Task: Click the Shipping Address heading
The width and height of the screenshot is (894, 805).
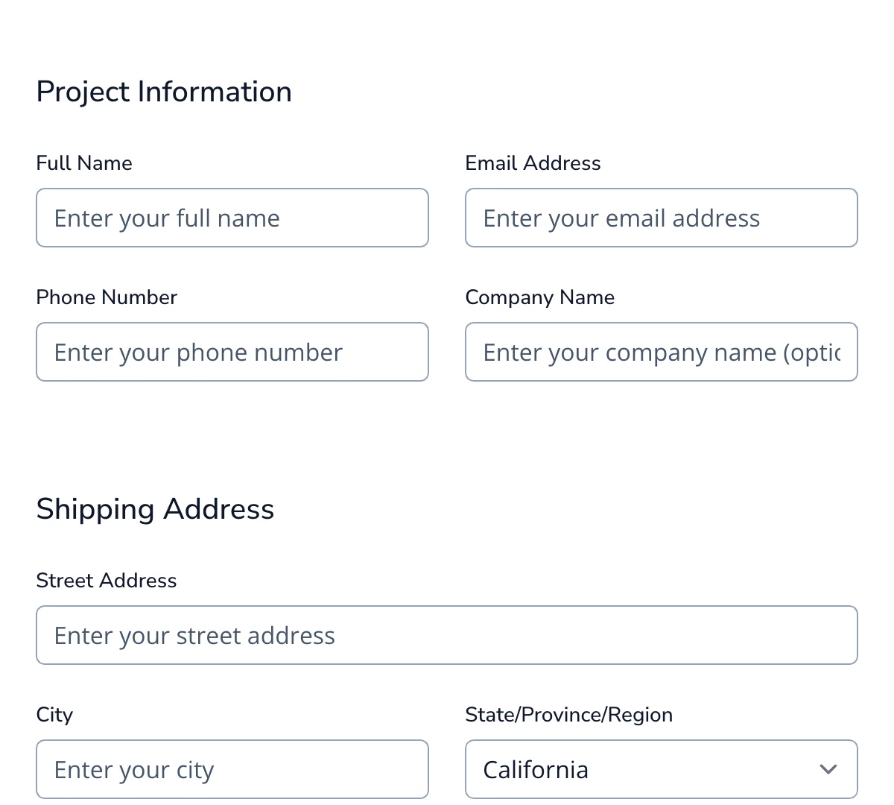Action: click(x=155, y=509)
